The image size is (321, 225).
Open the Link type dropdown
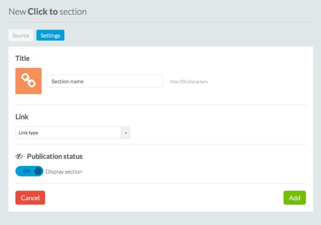(x=72, y=133)
